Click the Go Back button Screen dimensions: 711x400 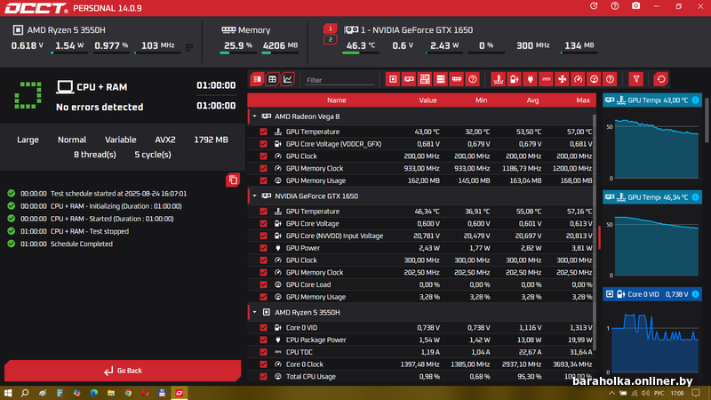coord(123,371)
